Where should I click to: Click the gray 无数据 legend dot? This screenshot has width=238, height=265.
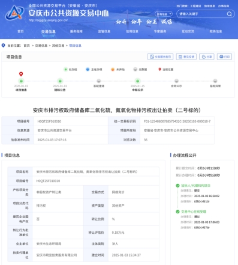click(x=135, y=69)
